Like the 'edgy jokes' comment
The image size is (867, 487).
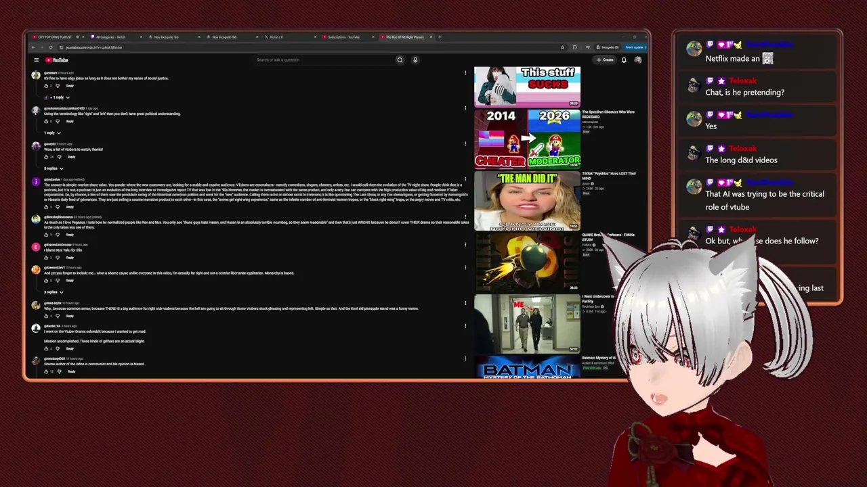click(x=46, y=86)
